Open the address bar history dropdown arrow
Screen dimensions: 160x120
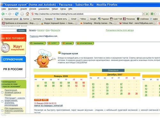coord(144,14)
